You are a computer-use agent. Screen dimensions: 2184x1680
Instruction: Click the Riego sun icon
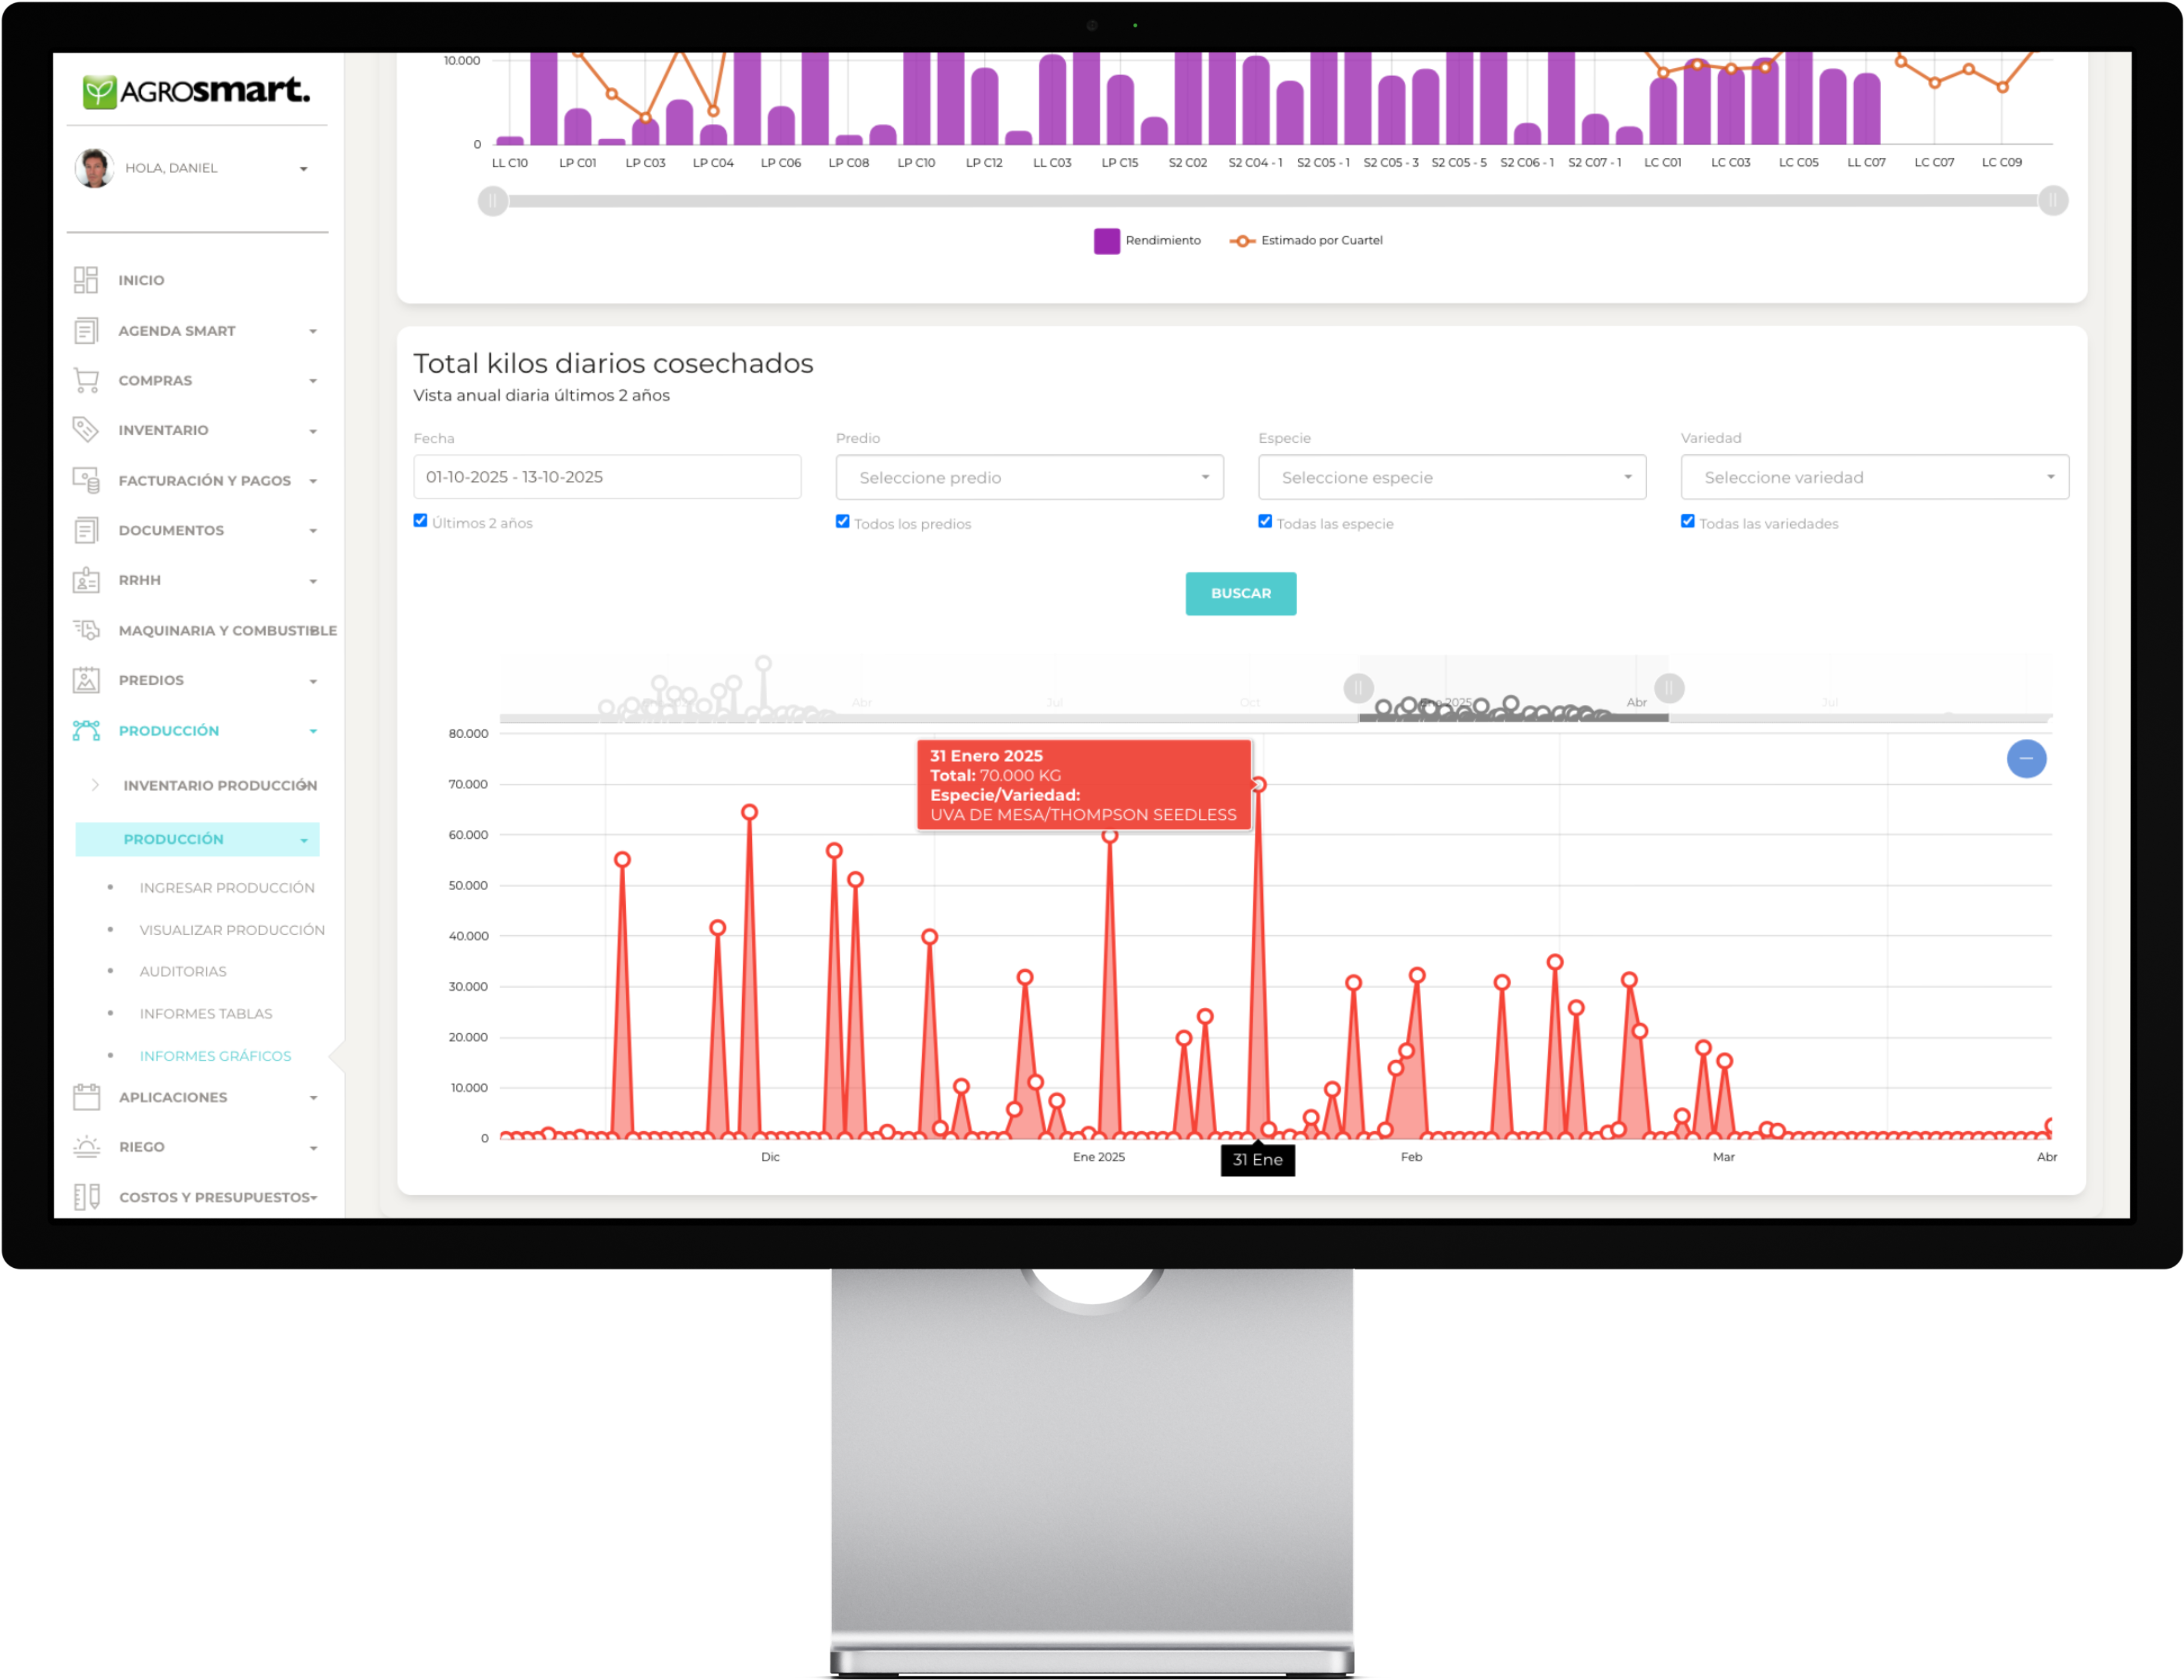pyautogui.click(x=86, y=1147)
